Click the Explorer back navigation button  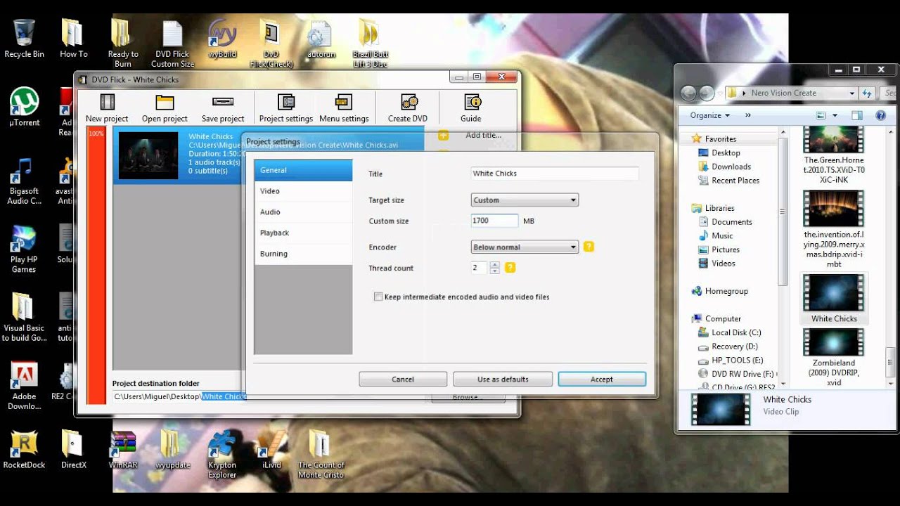688,93
